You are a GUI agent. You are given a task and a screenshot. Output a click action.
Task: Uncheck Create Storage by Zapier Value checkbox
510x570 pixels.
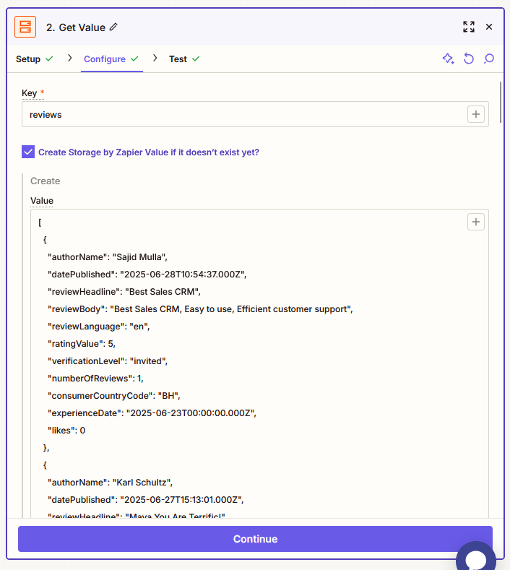(28, 152)
